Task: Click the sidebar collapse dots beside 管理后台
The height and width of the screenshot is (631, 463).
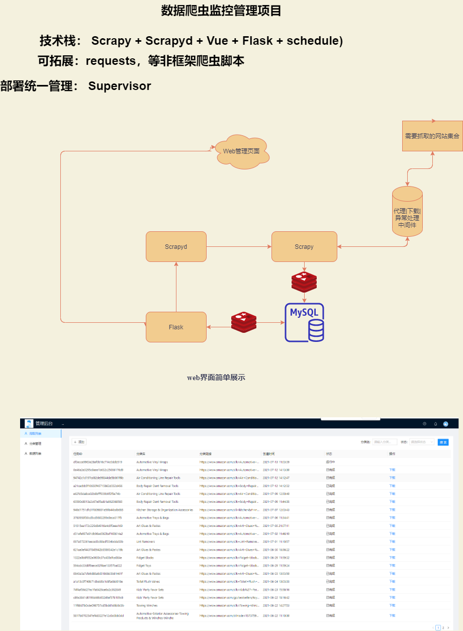Action: click(63, 424)
